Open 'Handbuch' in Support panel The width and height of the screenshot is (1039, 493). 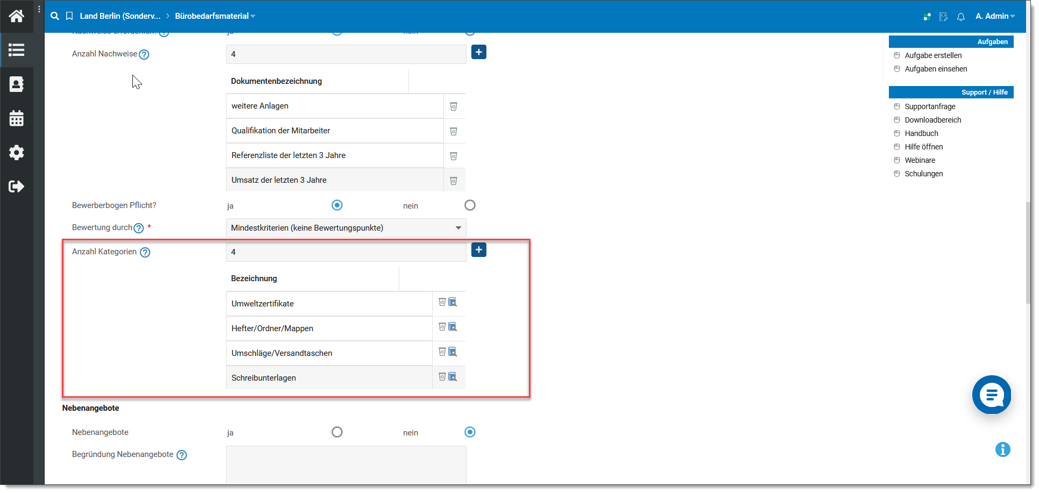click(921, 133)
